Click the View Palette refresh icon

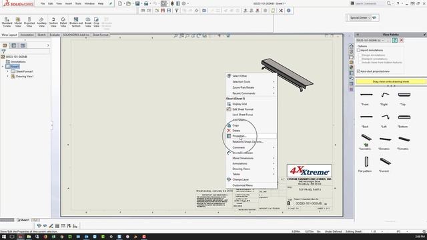point(394,40)
